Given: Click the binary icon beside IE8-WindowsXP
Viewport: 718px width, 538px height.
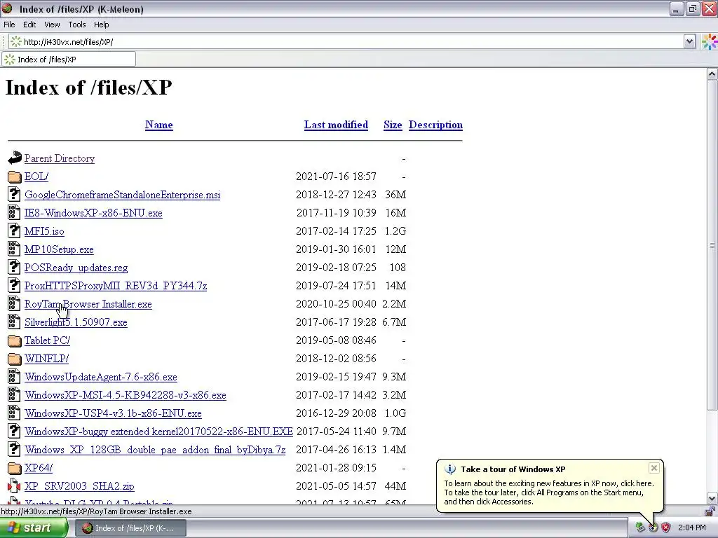Looking at the screenshot, I should coord(14,213).
